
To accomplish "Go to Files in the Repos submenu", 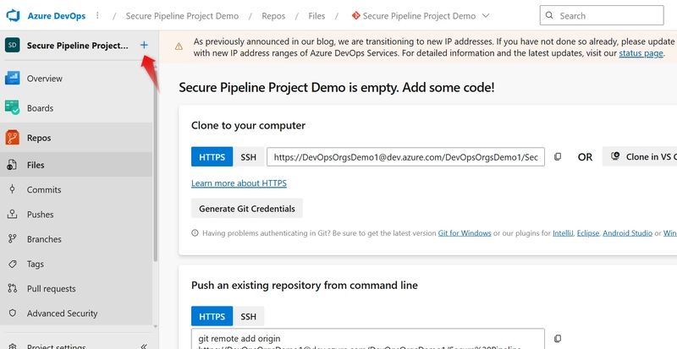I will [x=76, y=165].
